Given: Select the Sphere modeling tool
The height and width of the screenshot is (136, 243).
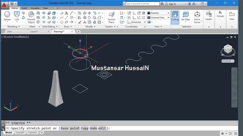Looking at the screenshot, I should coord(7,16).
